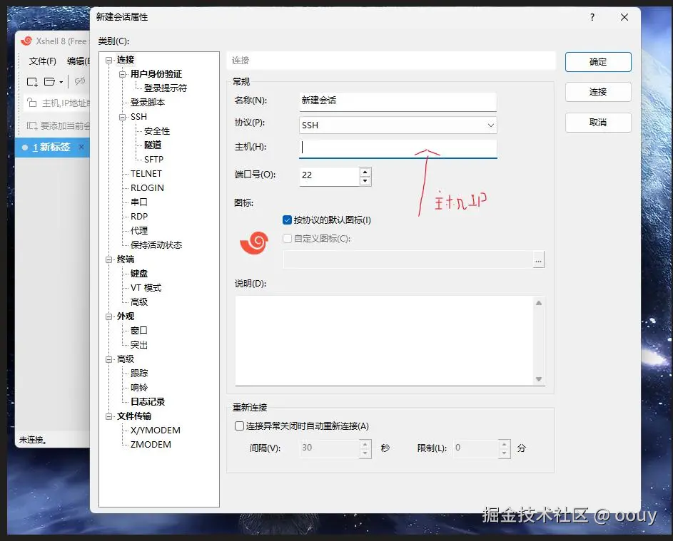Select 登录提示符 in the category tree
Screen dimensions: 673x541
tap(166, 88)
